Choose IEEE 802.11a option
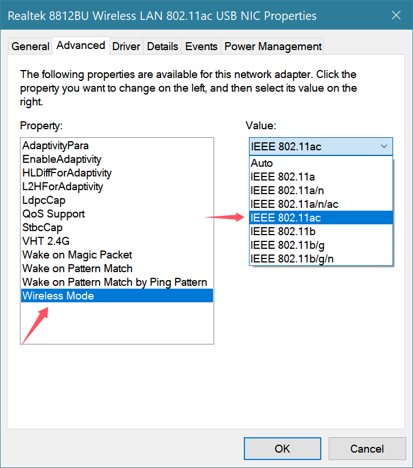The width and height of the screenshot is (413, 468). (x=321, y=176)
